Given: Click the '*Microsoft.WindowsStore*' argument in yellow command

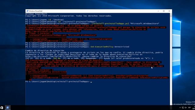Looking at the screenshot, I should point(144,24).
